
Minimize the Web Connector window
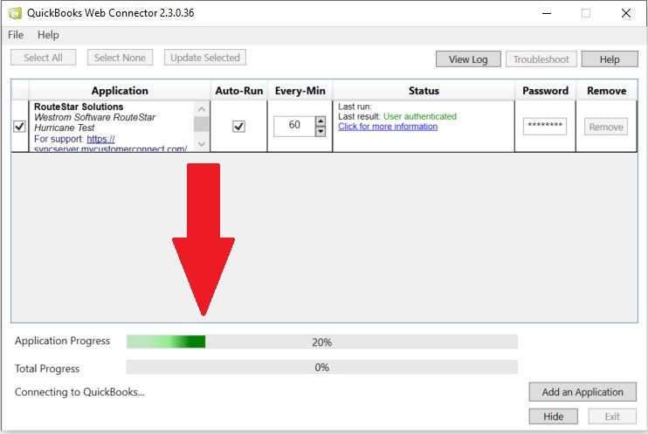tap(547, 13)
